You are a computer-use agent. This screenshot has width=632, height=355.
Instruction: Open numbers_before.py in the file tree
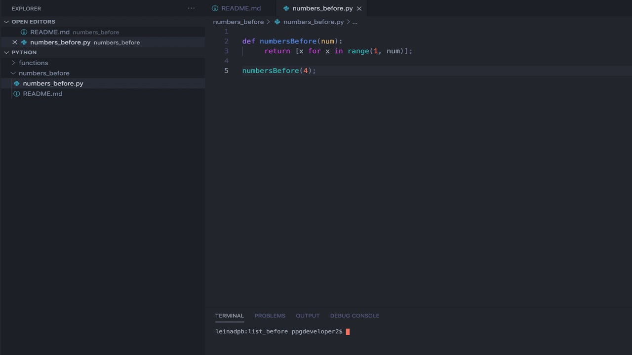pyautogui.click(x=102, y=83)
